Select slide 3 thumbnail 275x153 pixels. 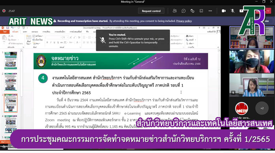[x=11, y=103]
